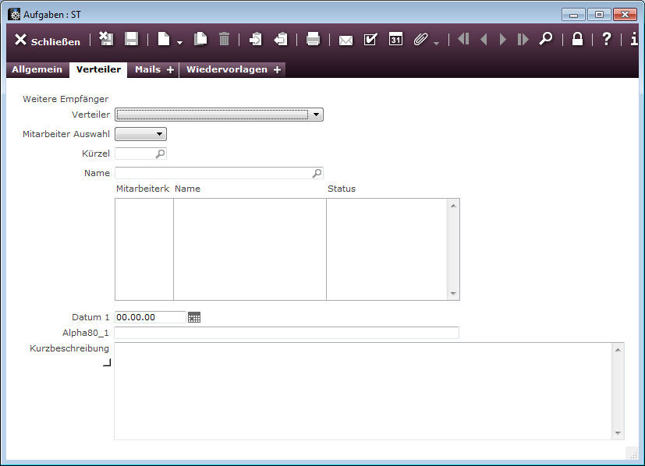Expand the new document dropdown arrow

click(x=179, y=43)
